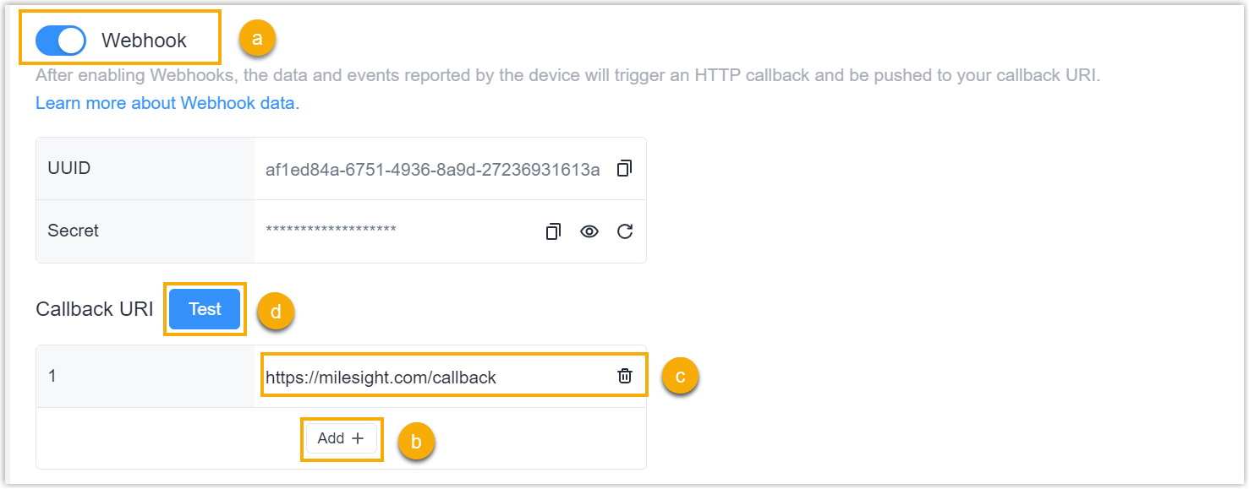The height and width of the screenshot is (489, 1249).
Task: Toggle the Webhook switch off
Action: (x=61, y=40)
